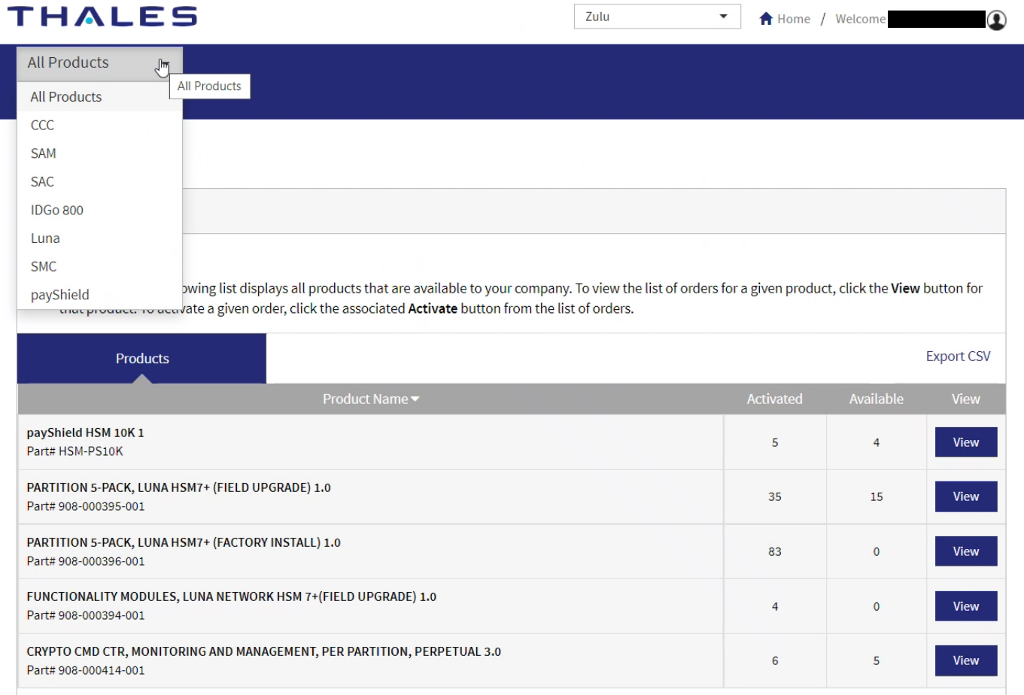
Task: Click the PARTITION 5-PACK FIELD UPGRADE product name
Action: 178,487
